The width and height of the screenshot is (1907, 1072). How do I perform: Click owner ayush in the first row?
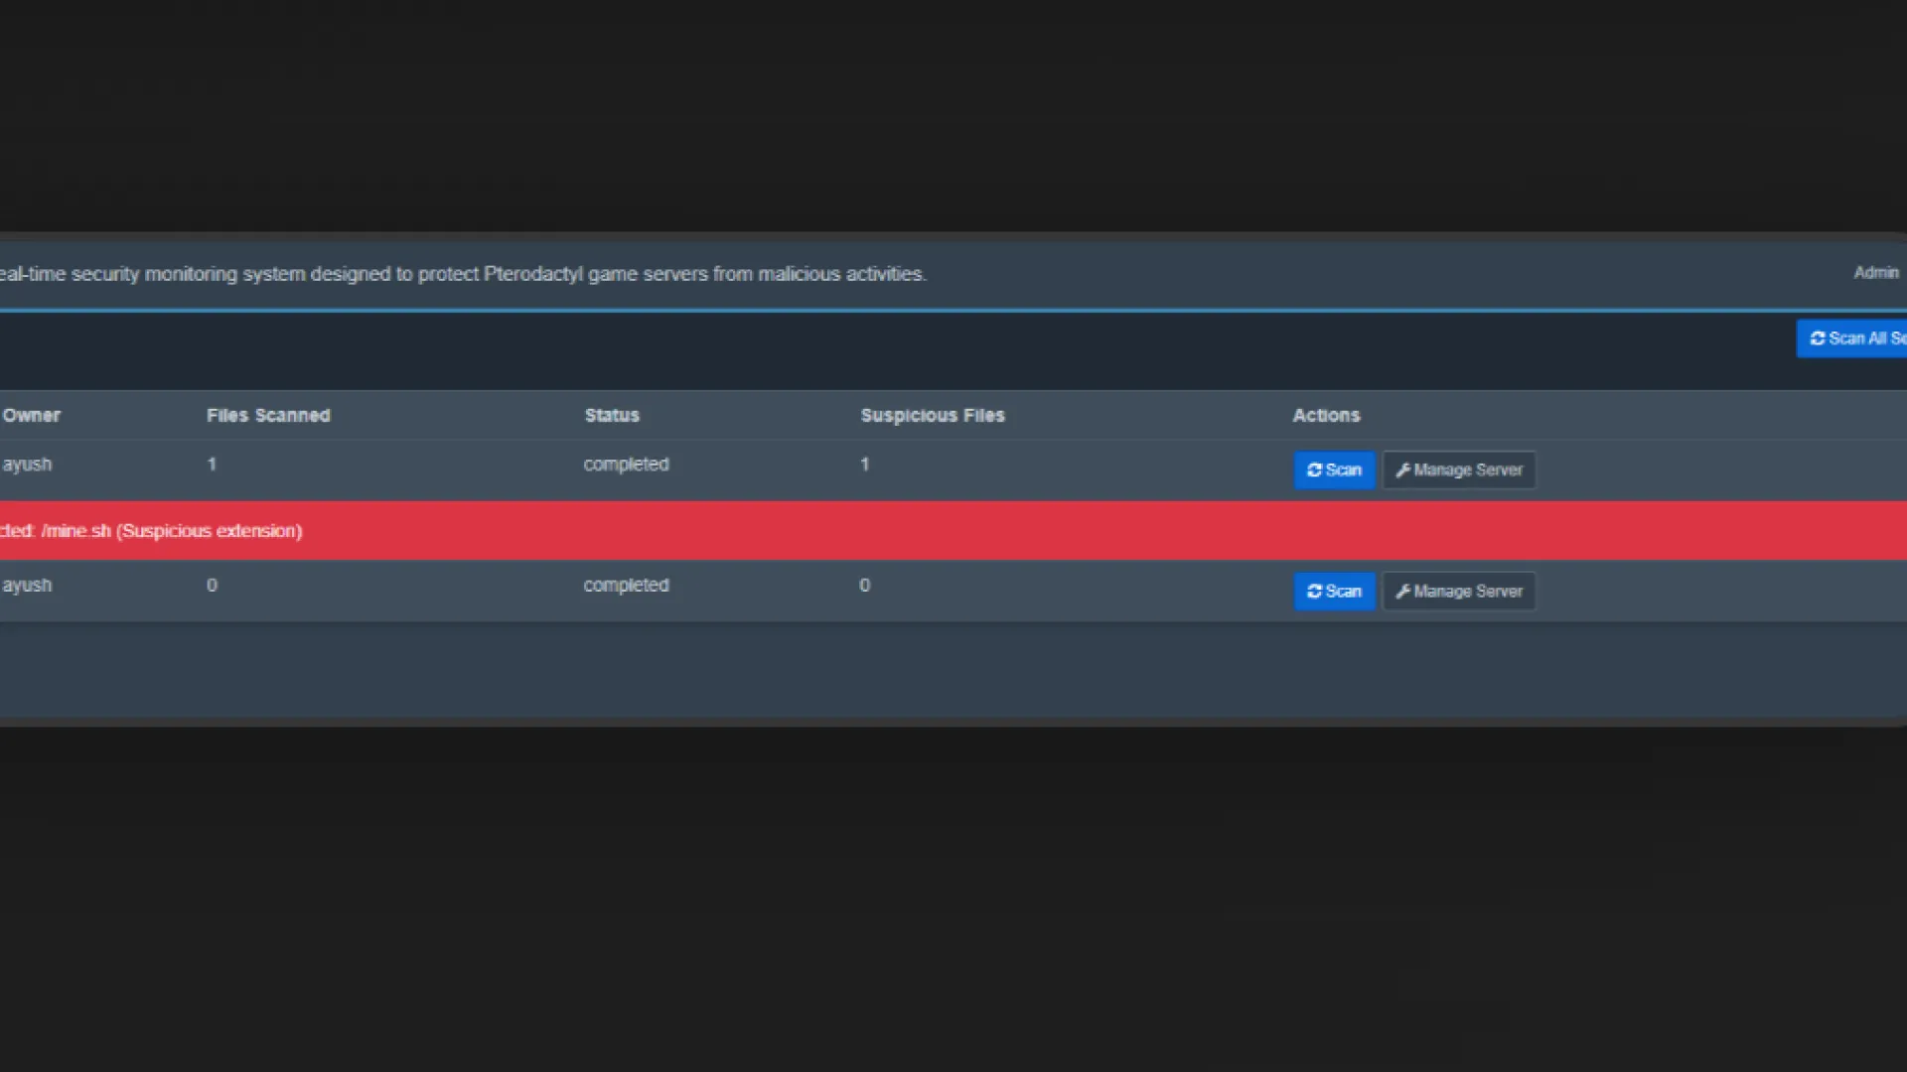pyautogui.click(x=27, y=465)
